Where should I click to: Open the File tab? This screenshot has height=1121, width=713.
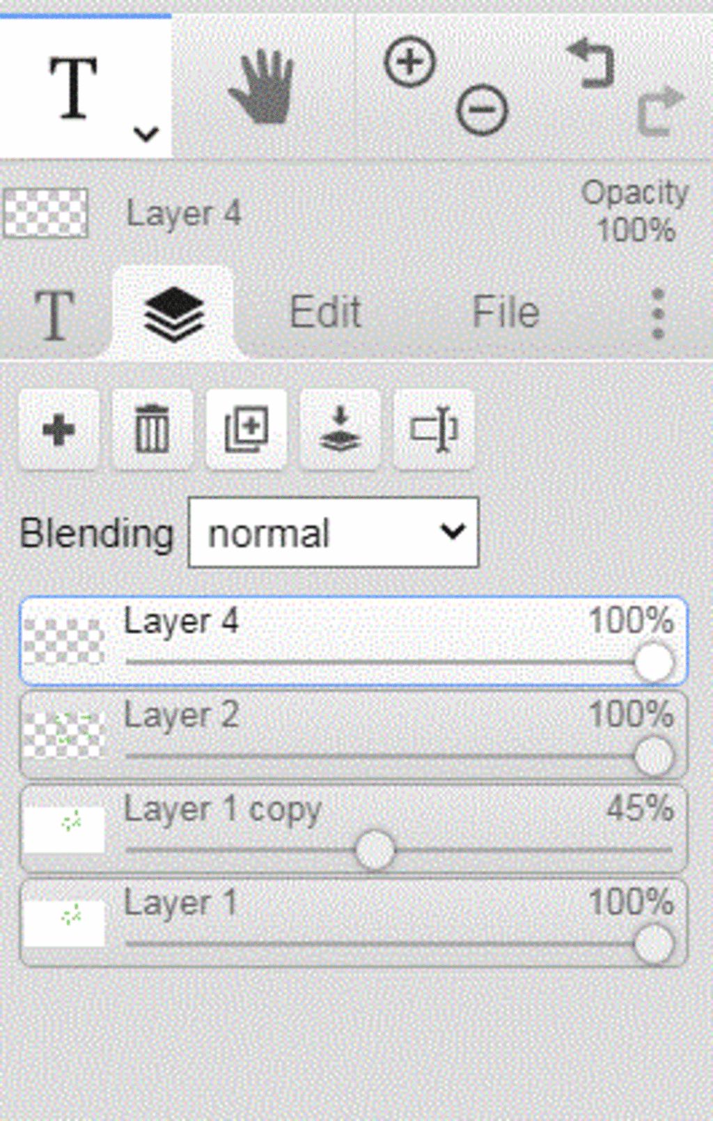click(506, 312)
